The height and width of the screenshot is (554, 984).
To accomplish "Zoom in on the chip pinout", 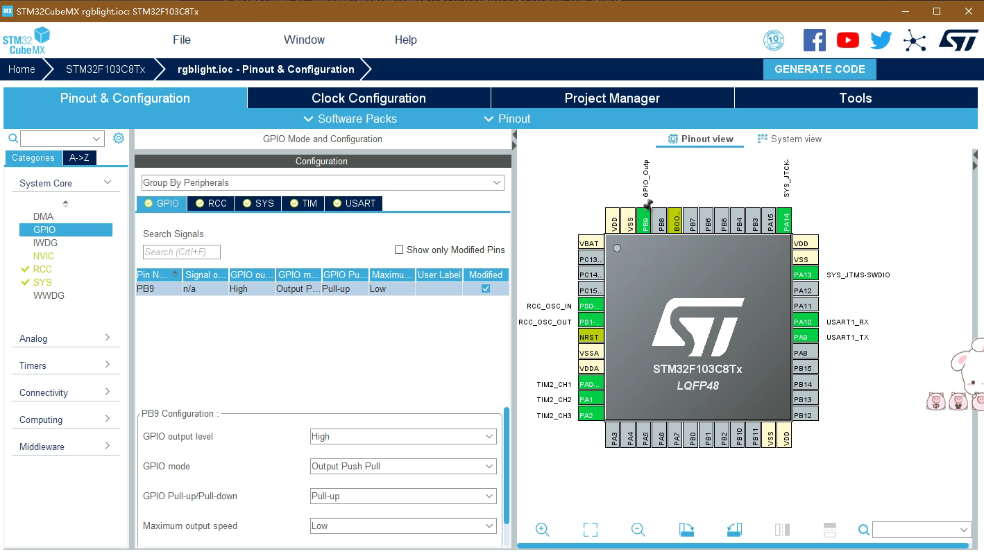I will (543, 530).
